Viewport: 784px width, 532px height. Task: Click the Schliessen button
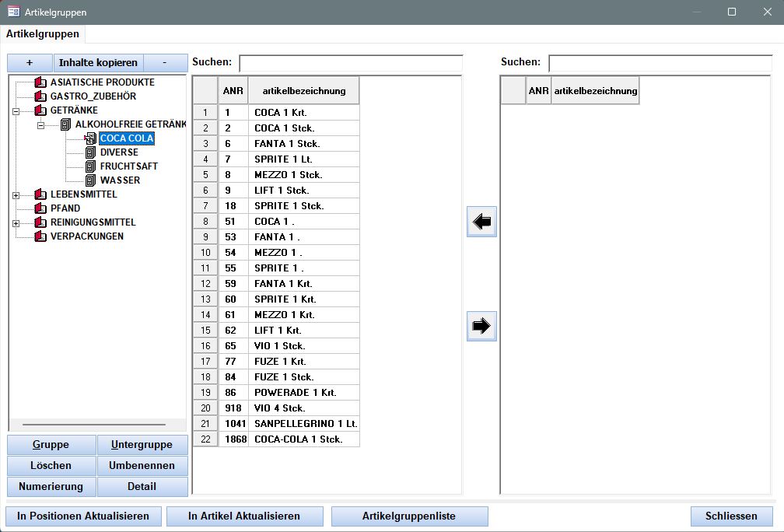pos(731,516)
